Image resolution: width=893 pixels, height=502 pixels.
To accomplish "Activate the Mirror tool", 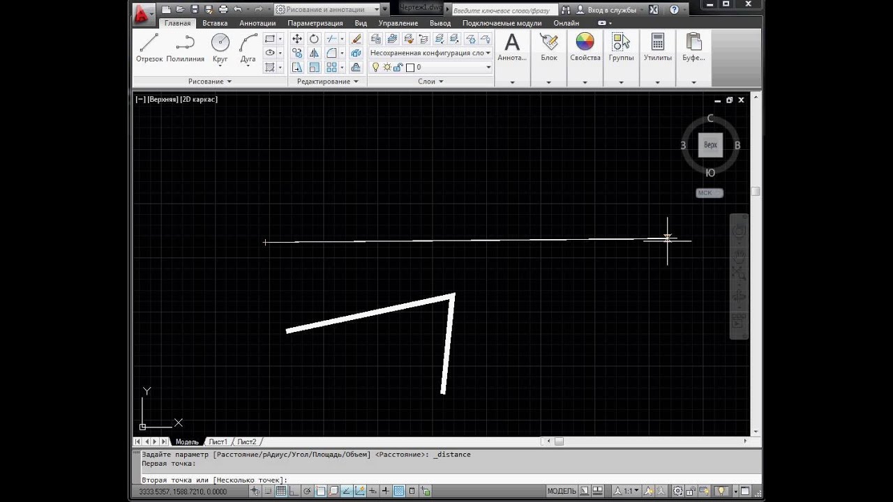I will click(x=314, y=53).
